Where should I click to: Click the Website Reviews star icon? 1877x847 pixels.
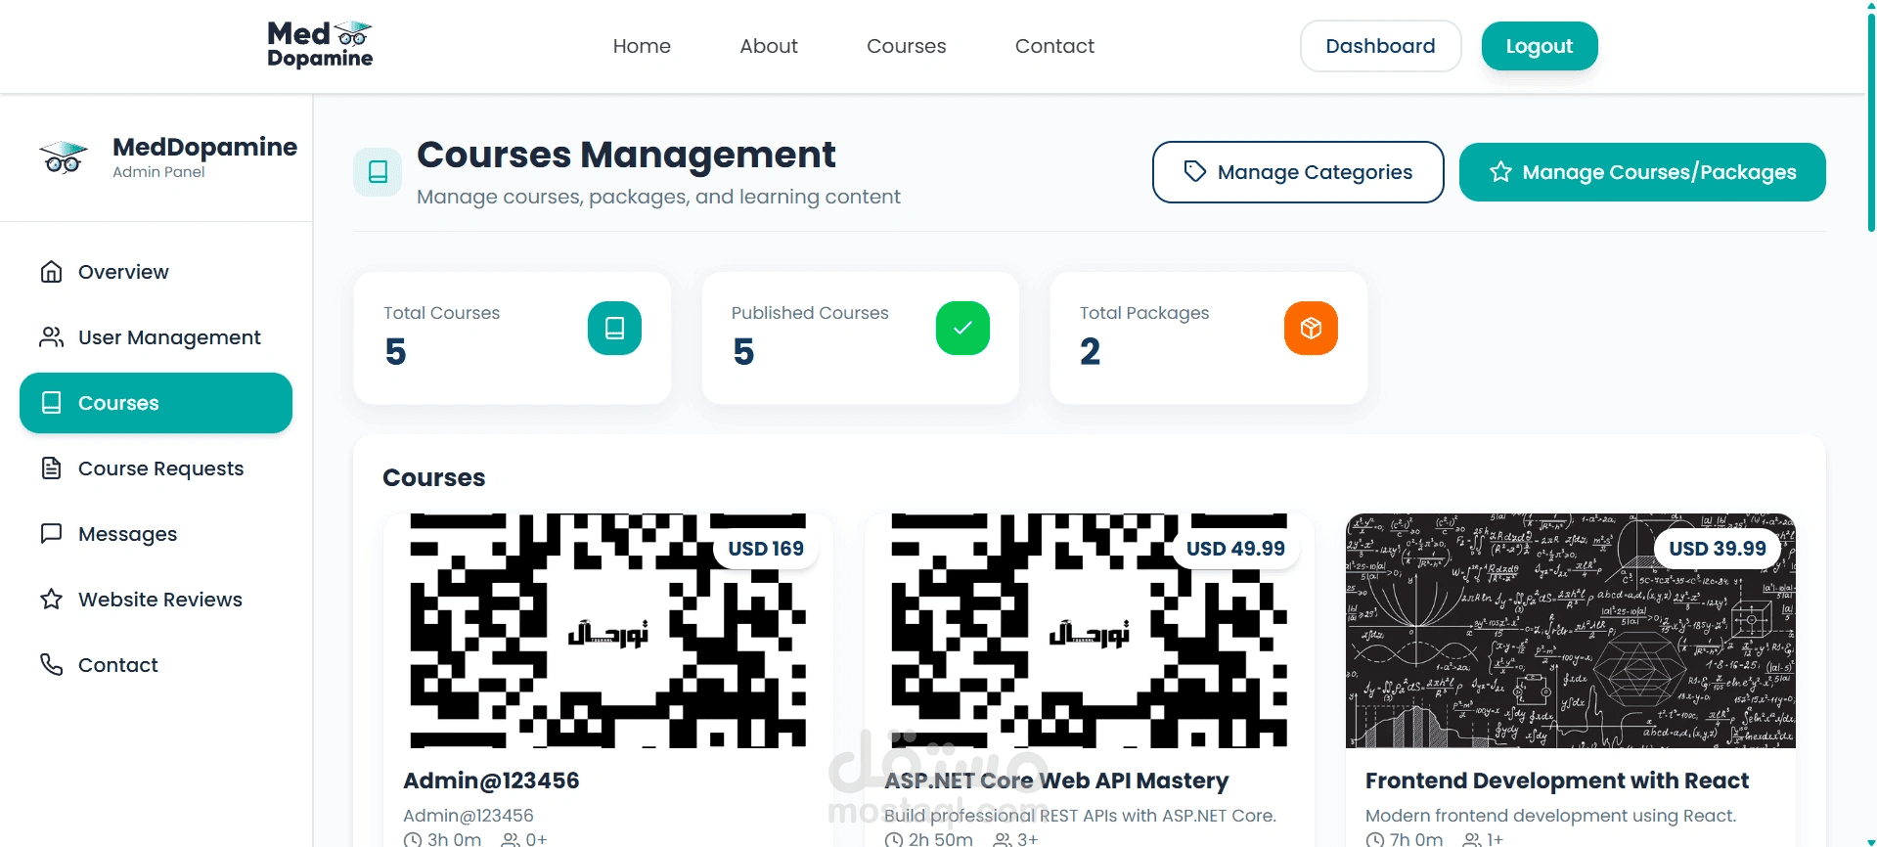point(52,600)
